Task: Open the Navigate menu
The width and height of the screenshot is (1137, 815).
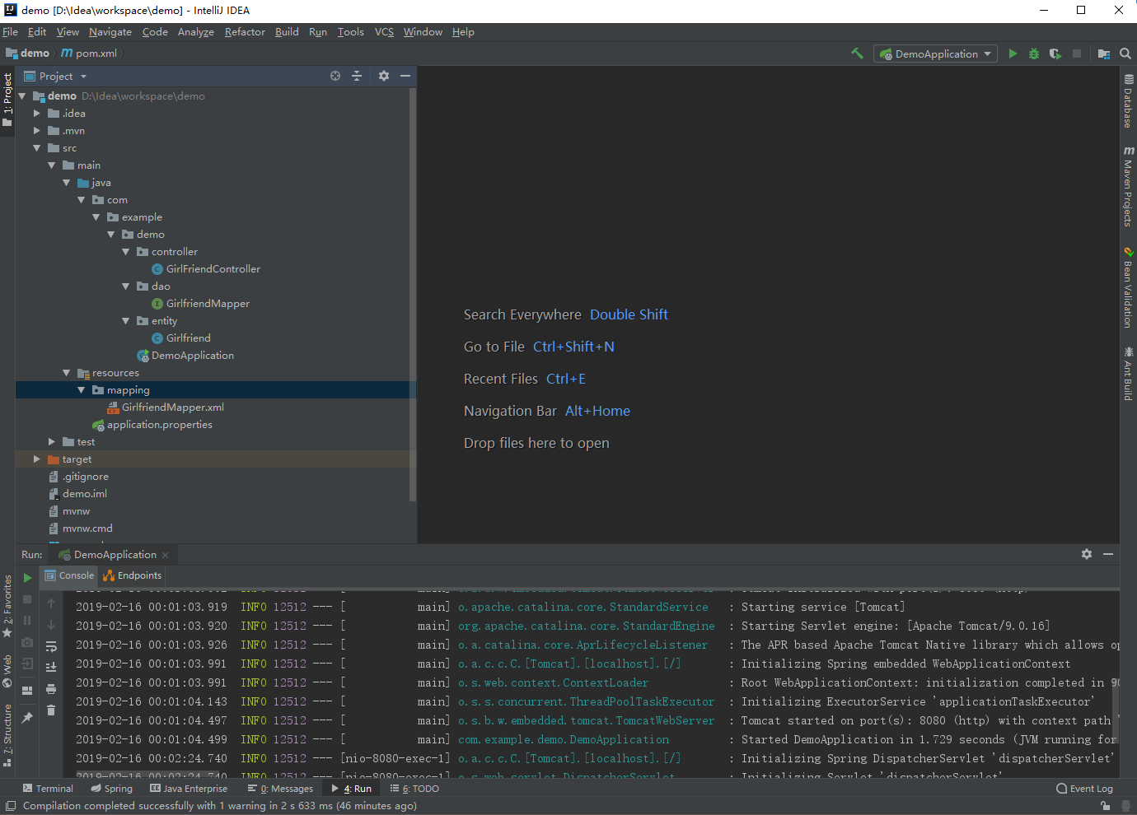Action: [x=110, y=32]
